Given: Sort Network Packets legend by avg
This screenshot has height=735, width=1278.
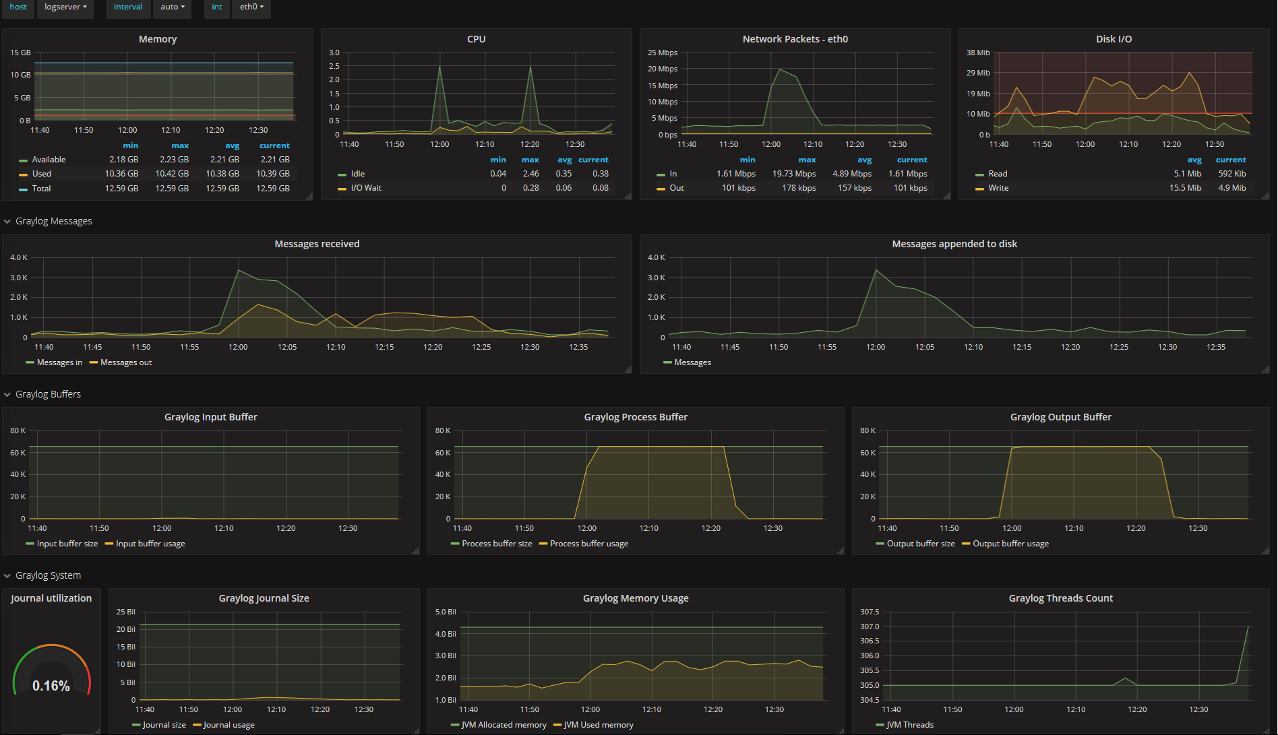Looking at the screenshot, I should (865, 160).
